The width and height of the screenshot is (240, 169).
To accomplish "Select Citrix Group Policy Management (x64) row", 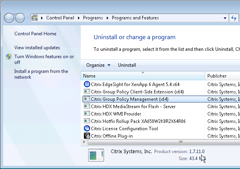I will 161,99.
